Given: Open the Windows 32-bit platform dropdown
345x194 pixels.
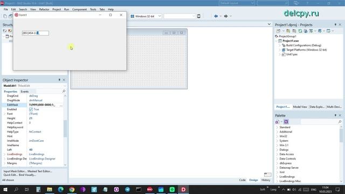Looking at the screenshot, I should click(x=160, y=16).
